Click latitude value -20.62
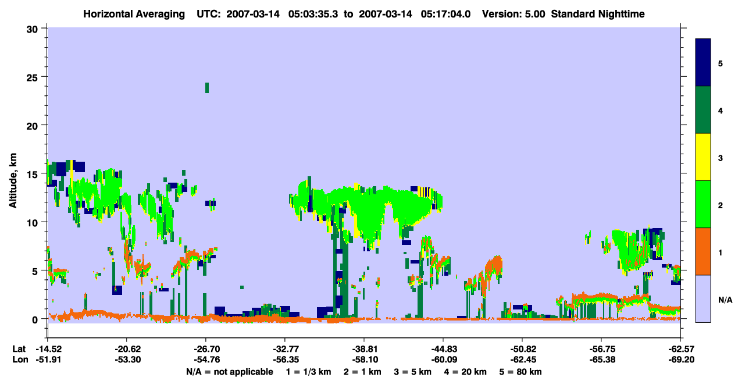The width and height of the screenshot is (756, 388). pyautogui.click(x=127, y=349)
